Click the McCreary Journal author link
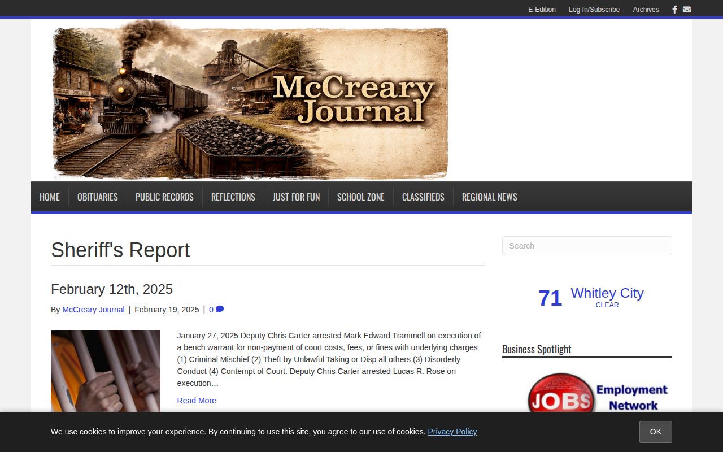 [93, 310]
